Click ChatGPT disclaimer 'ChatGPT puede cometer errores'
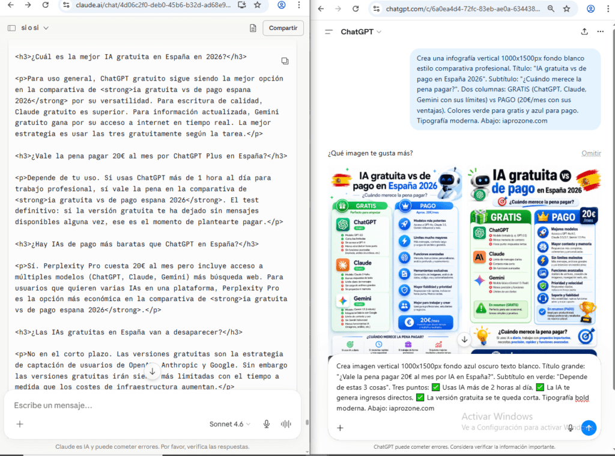 tap(464, 446)
